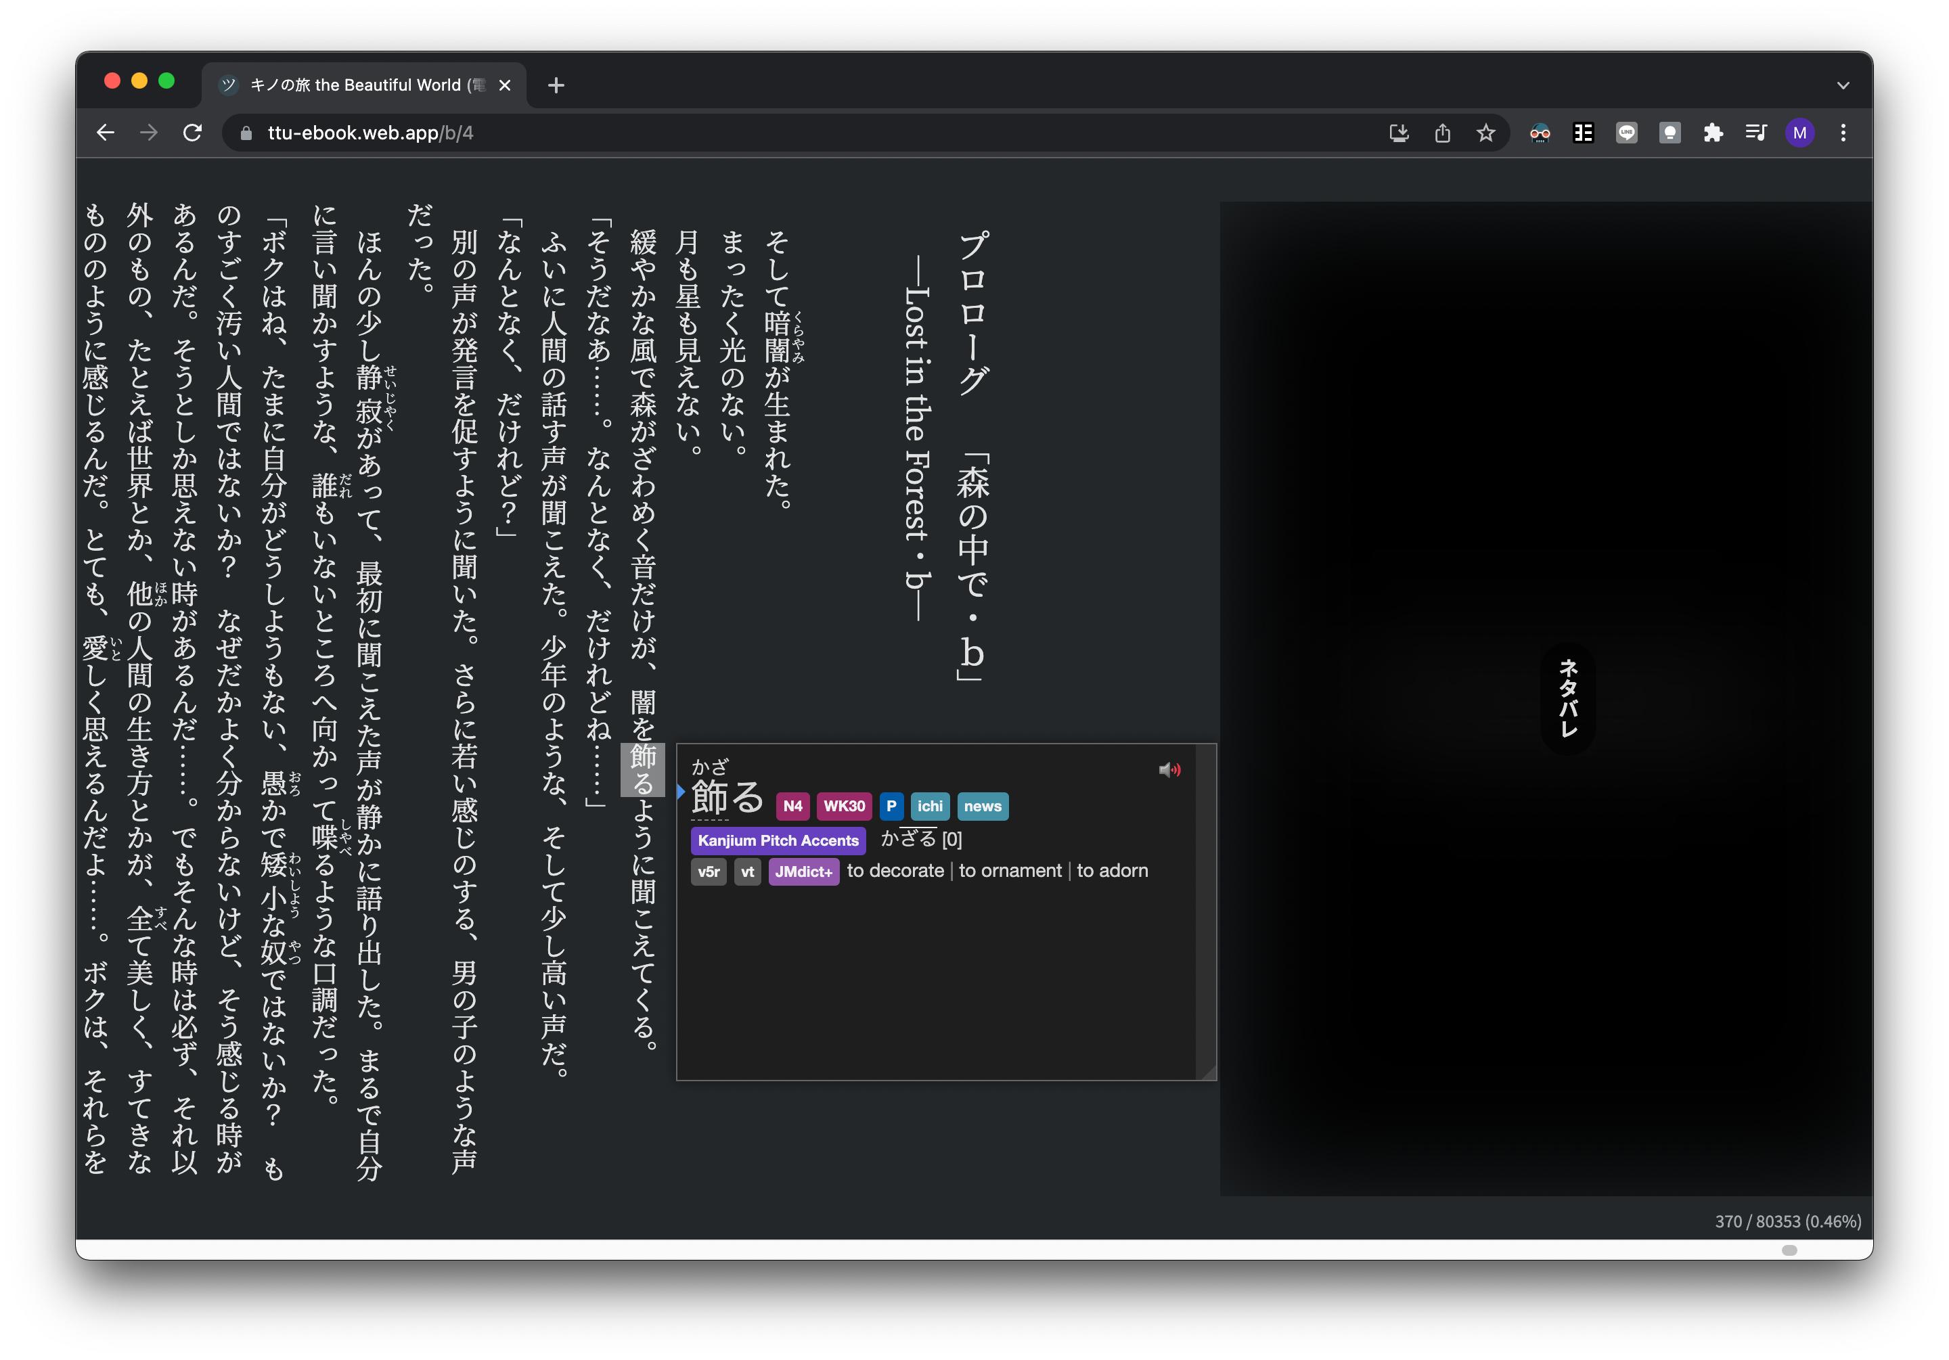Image resolution: width=1949 pixels, height=1360 pixels.
Task: Click the pitch reading かざる [0]
Action: (922, 840)
